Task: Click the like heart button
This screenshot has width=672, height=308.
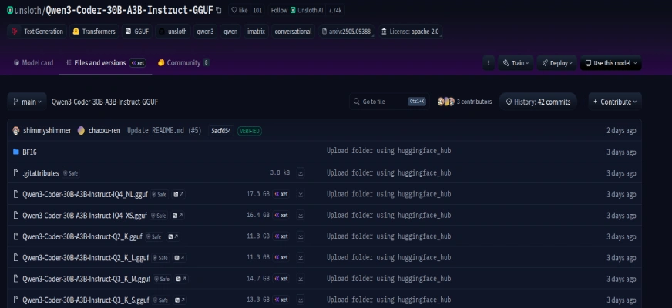Action: coord(239,10)
